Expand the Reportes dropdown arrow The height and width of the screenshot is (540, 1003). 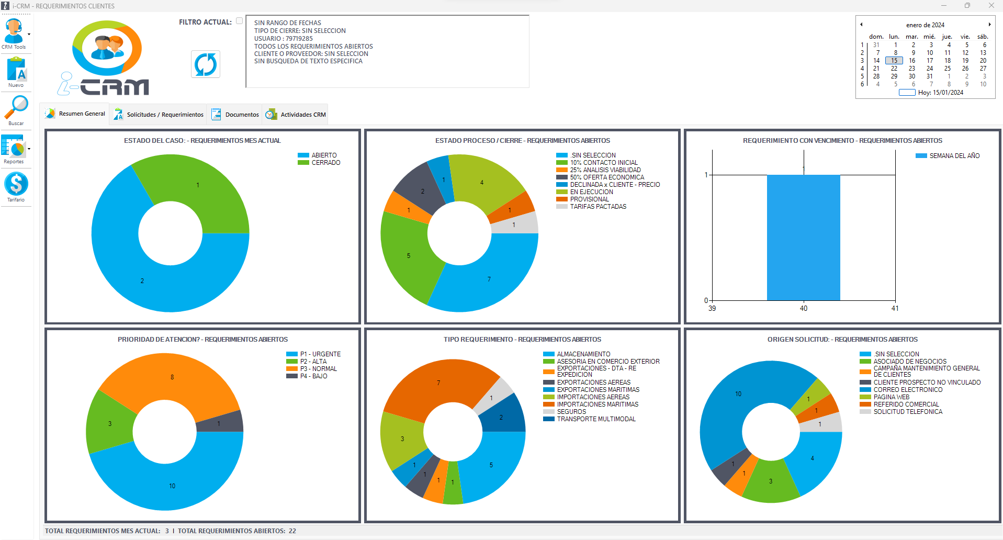tap(29, 149)
